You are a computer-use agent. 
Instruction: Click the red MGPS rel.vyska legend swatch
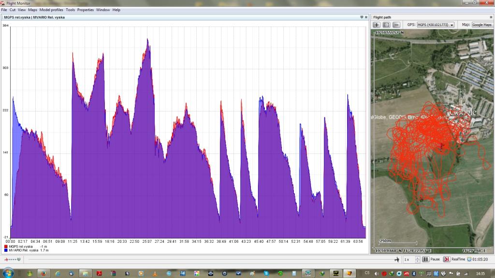[x=5, y=246]
